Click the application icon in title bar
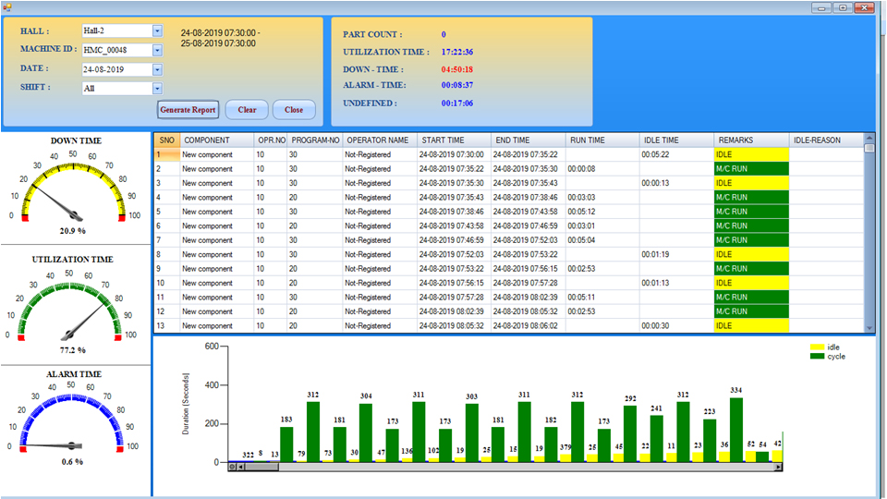Image resolution: width=887 pixels, height=499 pixels. [x=6, y=7]
